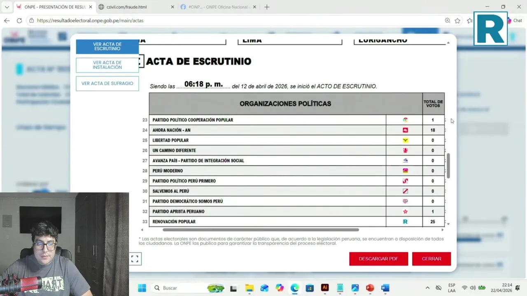Viewport: 527px width, 296px height.
Task: Click the CERRAR button
Action: [431, 259]
